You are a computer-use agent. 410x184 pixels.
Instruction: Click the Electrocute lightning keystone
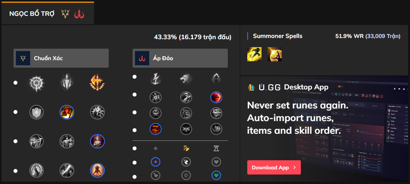pyautogui.click(x=156, y=78)
